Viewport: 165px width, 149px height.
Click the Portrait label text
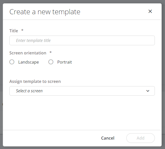(x=65, y=62)
